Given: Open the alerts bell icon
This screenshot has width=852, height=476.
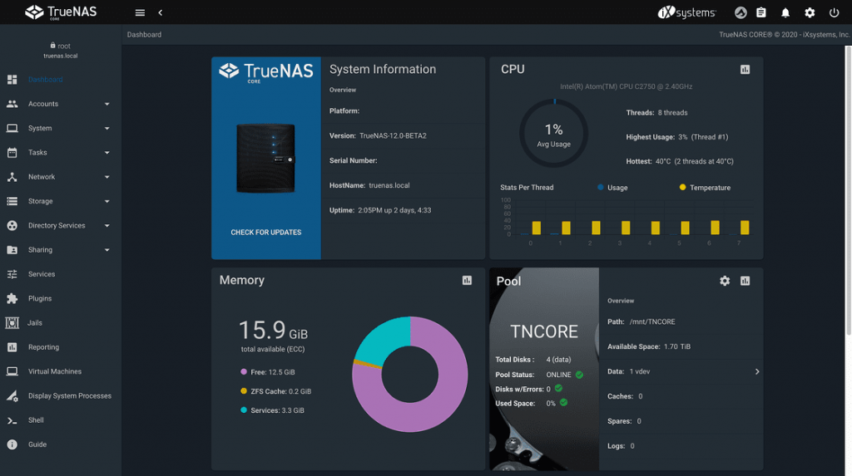Looking at the screenshot, I should [x=785, y=12].
